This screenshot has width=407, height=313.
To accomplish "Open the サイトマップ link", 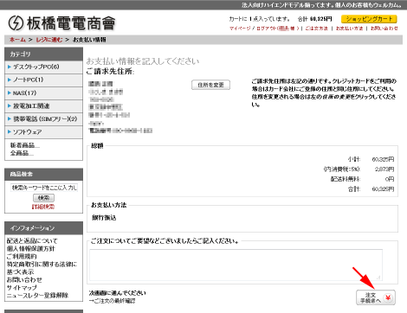I will (x=22, y=288).
